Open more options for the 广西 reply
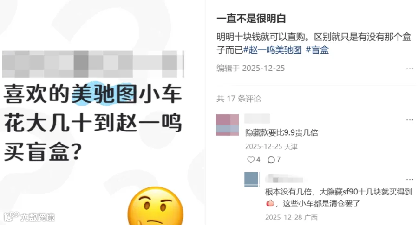418x225 pixels. 410,180
